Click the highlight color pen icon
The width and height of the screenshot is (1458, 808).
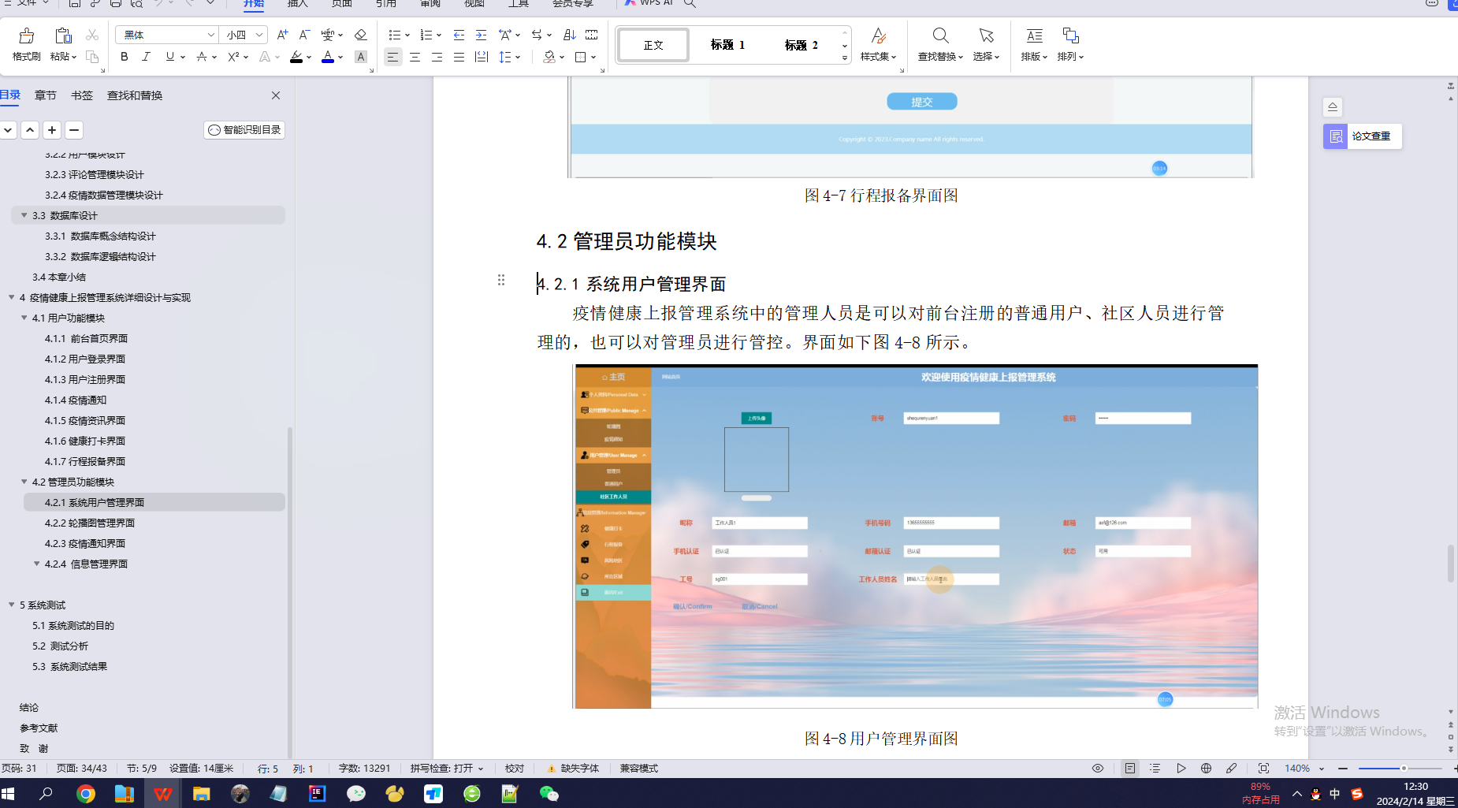tap(297, 57)
